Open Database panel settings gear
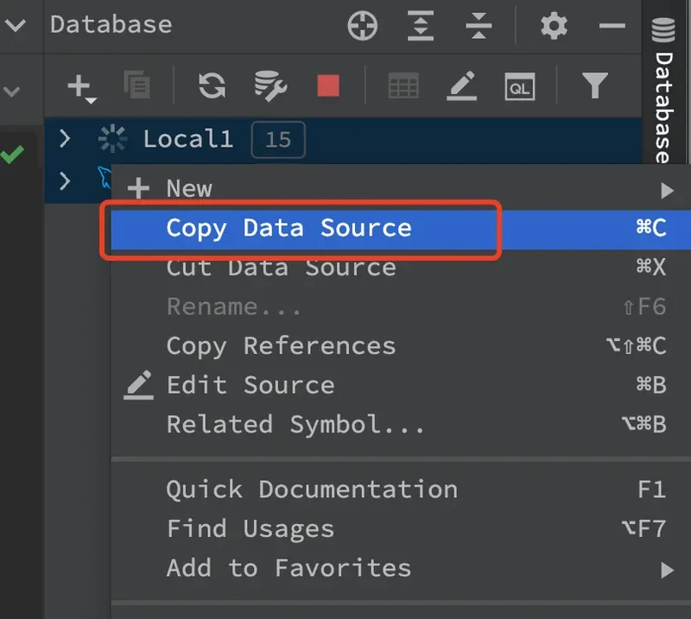The image size is (691, 619). tap(554, 27)
